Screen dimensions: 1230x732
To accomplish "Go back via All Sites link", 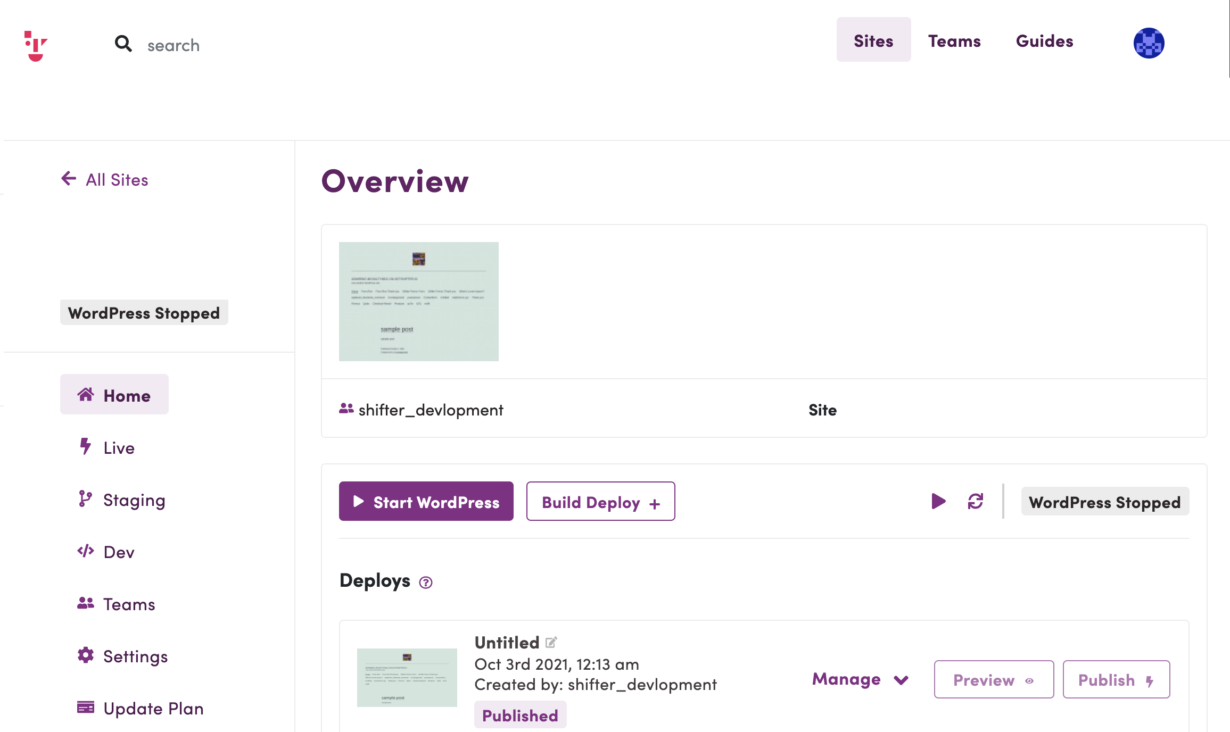I will pos(105,179).
